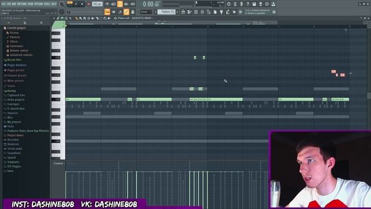The image size is (371, 209).
Task: Select the Delete tool
Action: (x=89, y=18)
